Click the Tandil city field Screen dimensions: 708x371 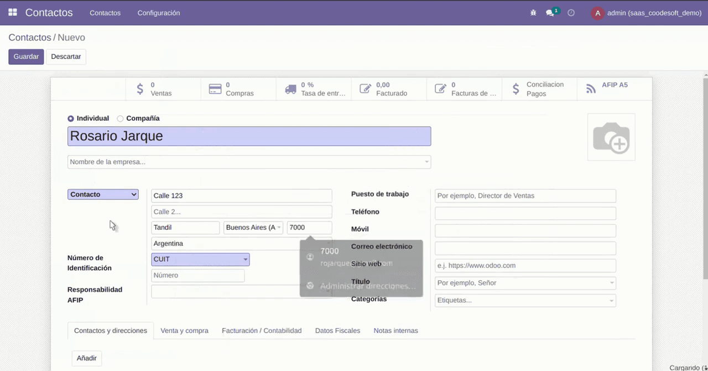[185, 228]
